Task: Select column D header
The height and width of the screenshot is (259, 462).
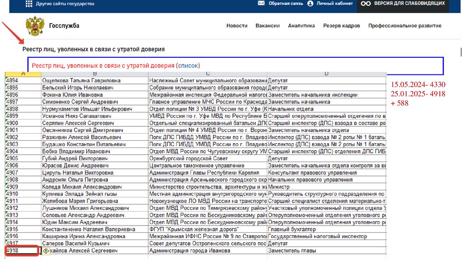Action: point(327,74)
